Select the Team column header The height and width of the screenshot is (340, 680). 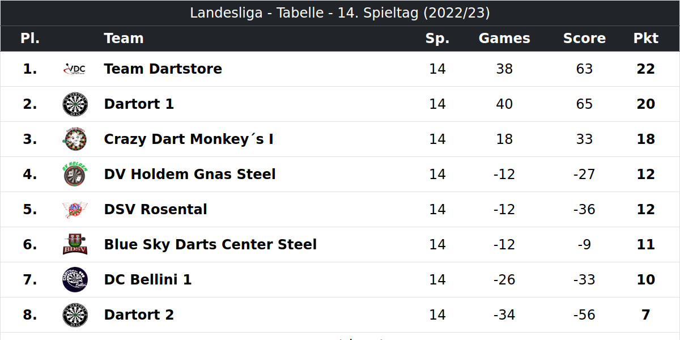pyautogui.click(x=124, y=39)
